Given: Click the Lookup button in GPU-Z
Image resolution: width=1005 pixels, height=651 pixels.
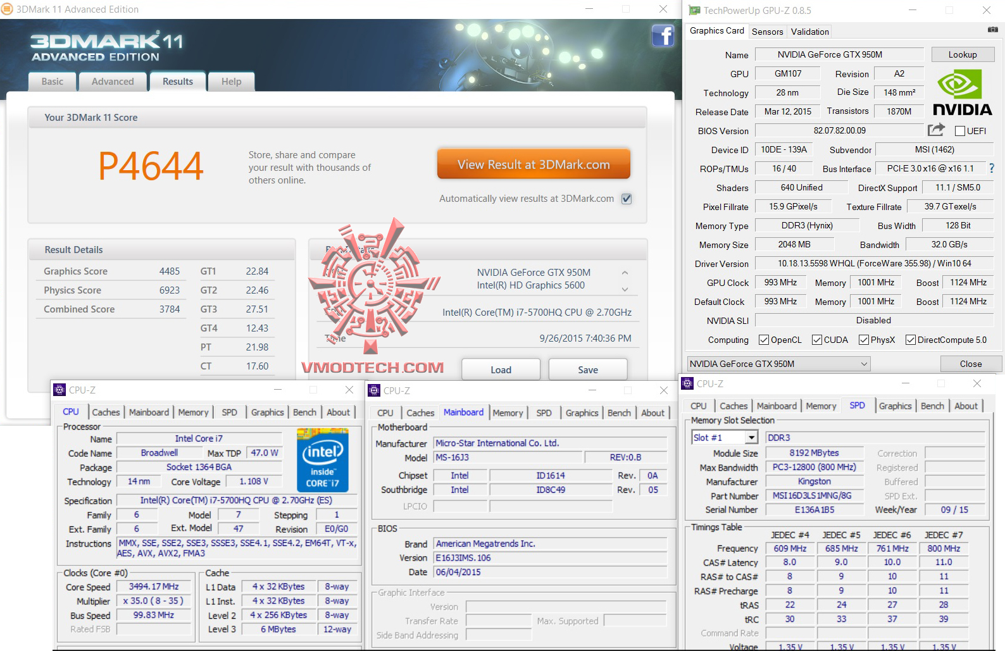Looking at the screenshot, I should [963, 55].
